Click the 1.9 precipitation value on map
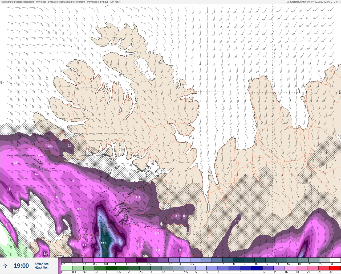 tap(8, 189)
